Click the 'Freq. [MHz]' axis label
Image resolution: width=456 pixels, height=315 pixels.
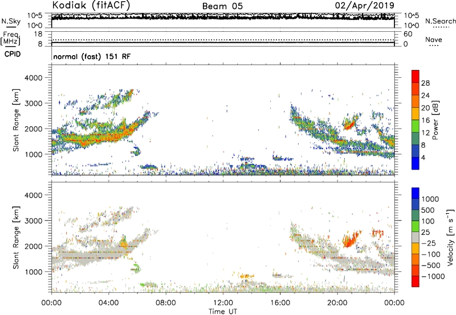click(10, 39)
